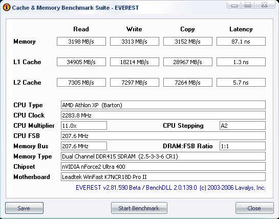Select the CPU Clock 2283.8 MHz field
The width and height of the screenshot is (279, 219).
pyautogui.click(x=163, y=115)
